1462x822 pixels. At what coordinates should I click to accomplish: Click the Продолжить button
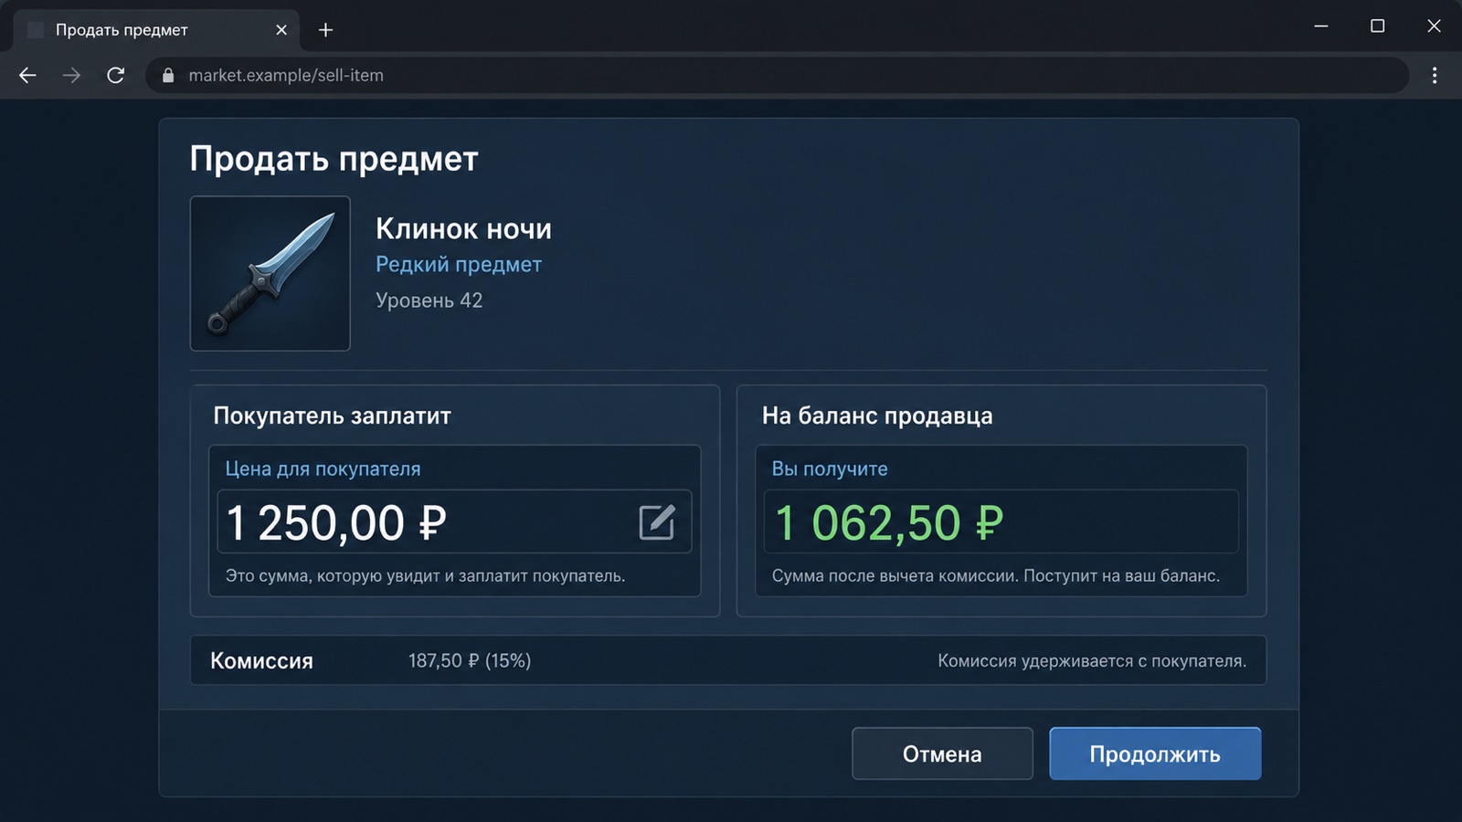(1155, 753)
